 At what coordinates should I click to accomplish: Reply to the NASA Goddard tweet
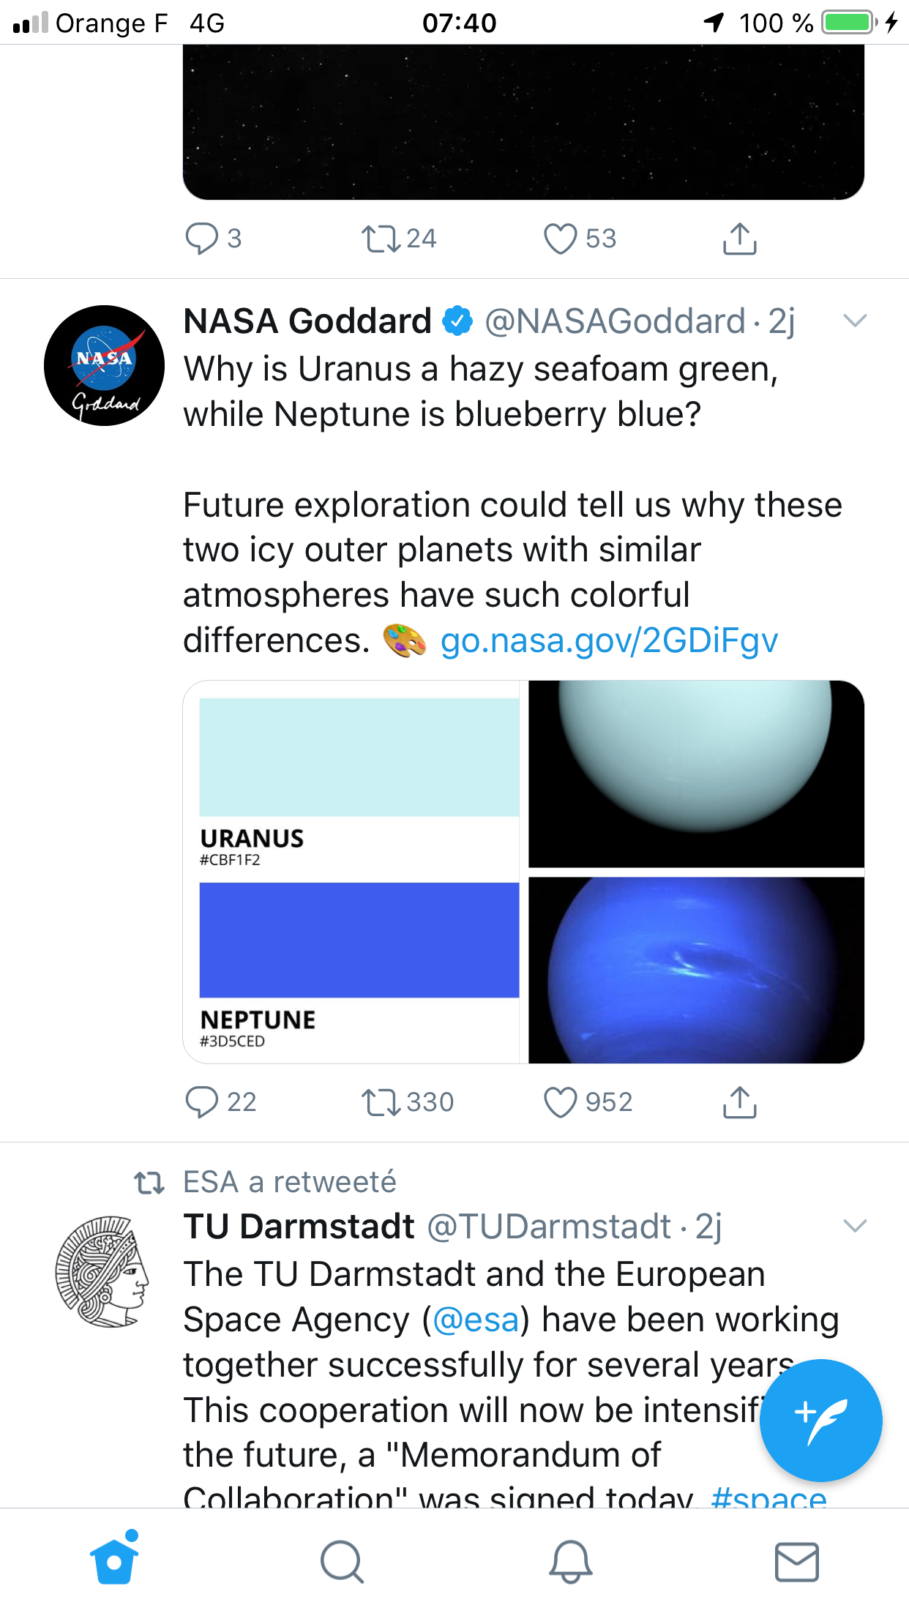pos(202,1102)
